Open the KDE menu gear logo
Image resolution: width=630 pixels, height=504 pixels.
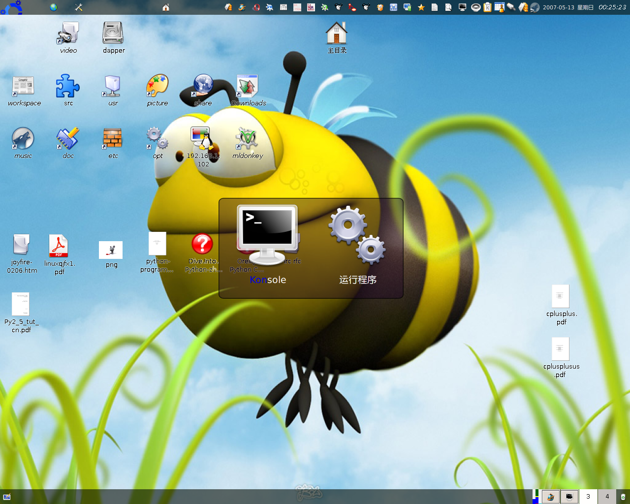(x=12, y=7)
